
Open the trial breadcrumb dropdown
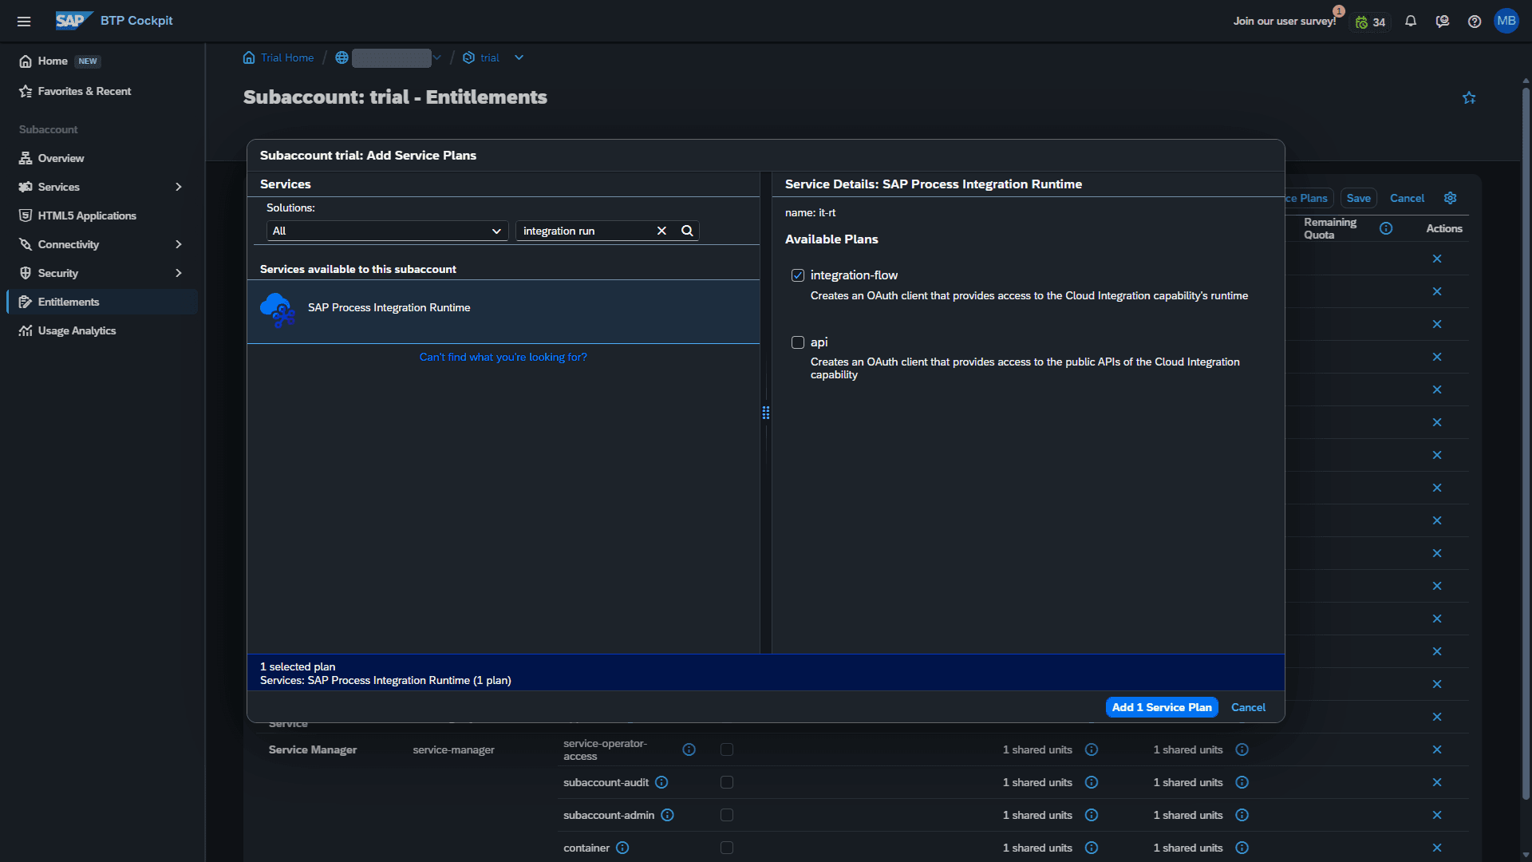click(x=519, y=57)
